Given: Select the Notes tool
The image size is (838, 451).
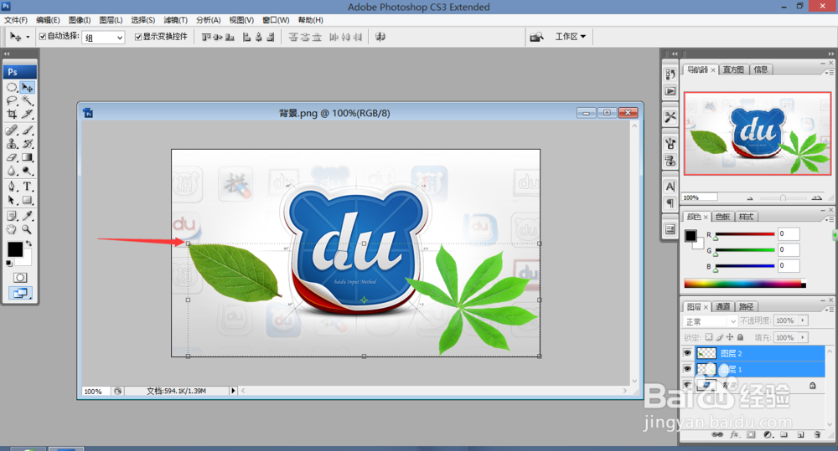Looking at the screenshot, I should coord(12,216).
